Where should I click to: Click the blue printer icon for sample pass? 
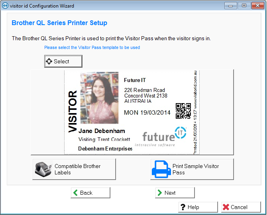pyautogui.click(x=161, y=169)
